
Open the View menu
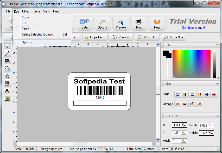(x=46, y=11)
